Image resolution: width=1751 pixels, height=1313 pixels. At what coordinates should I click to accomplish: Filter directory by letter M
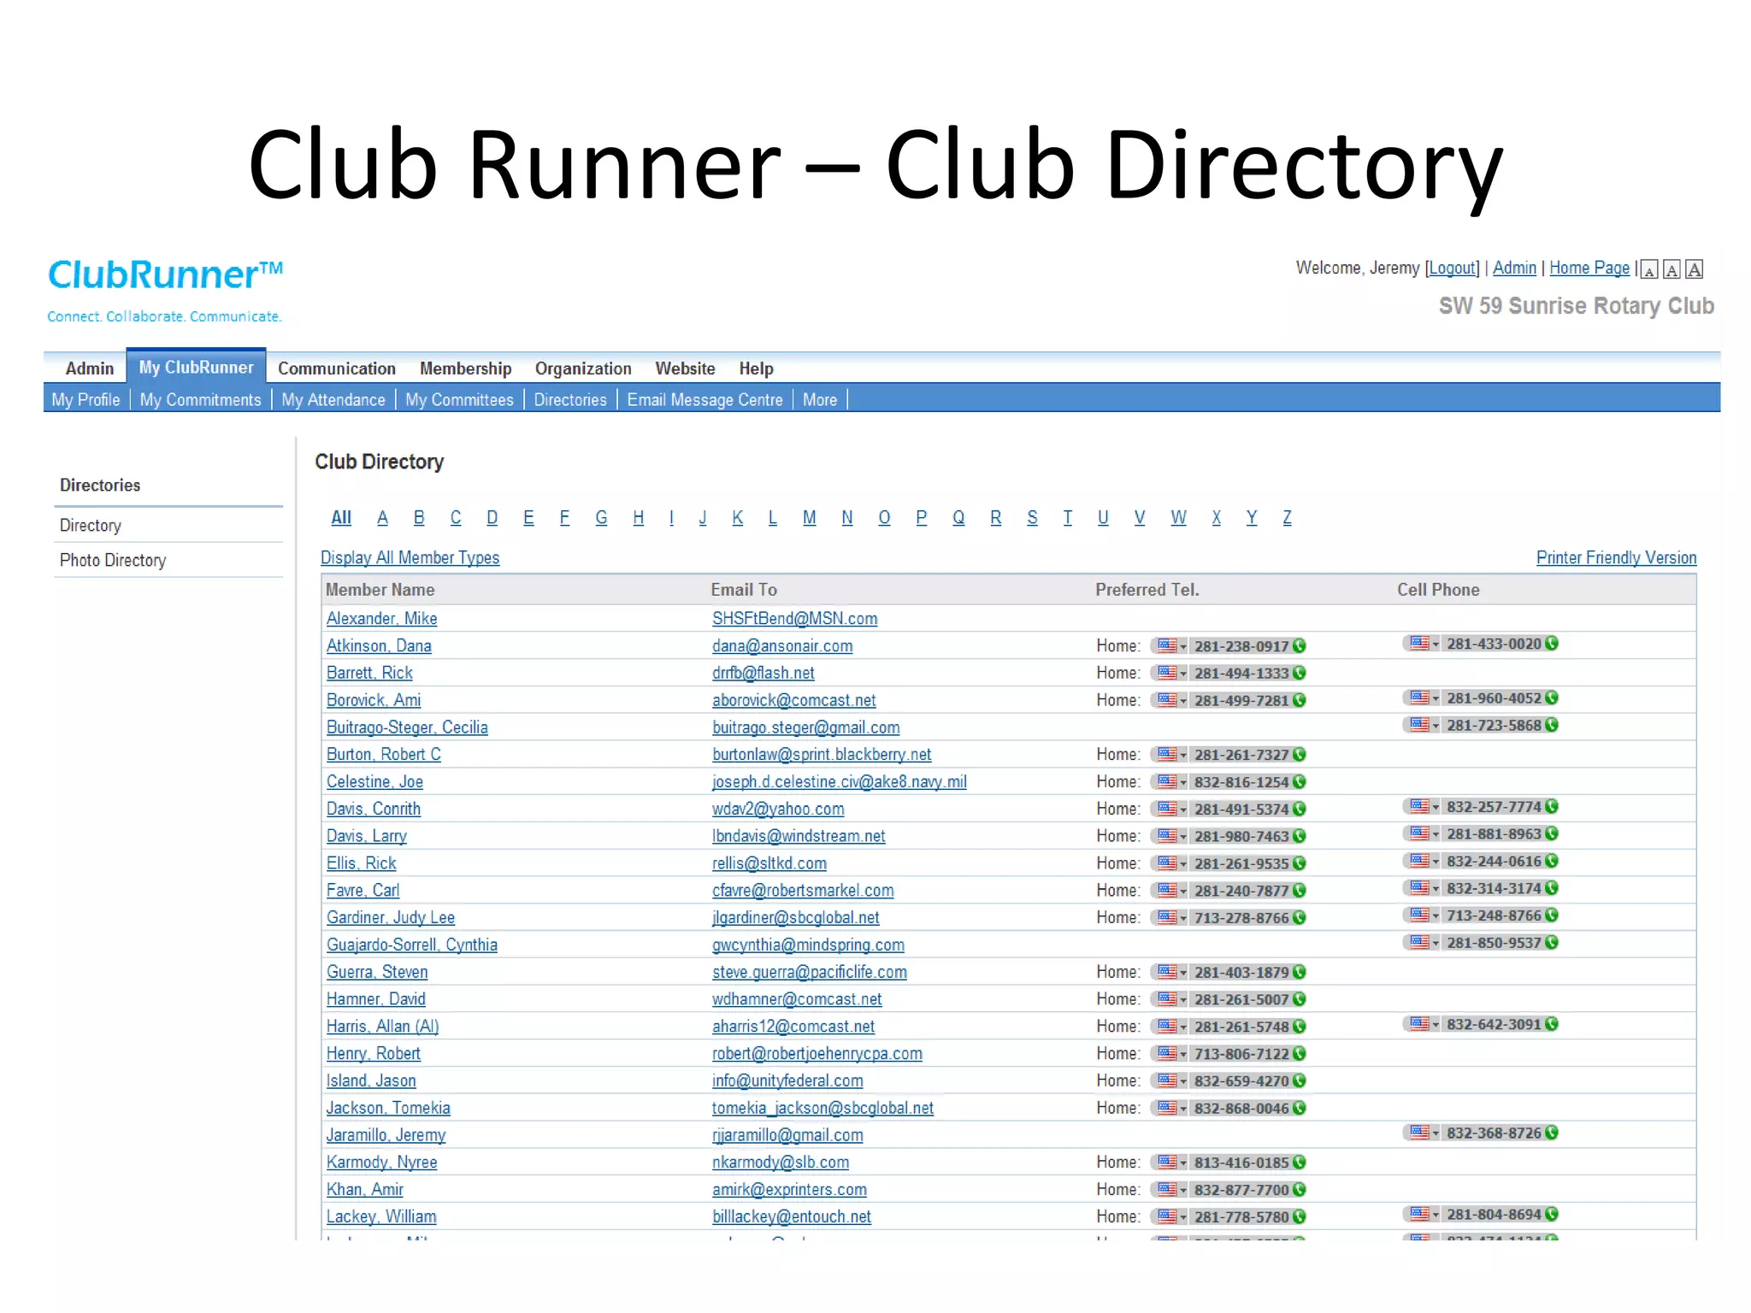point(809,518)
